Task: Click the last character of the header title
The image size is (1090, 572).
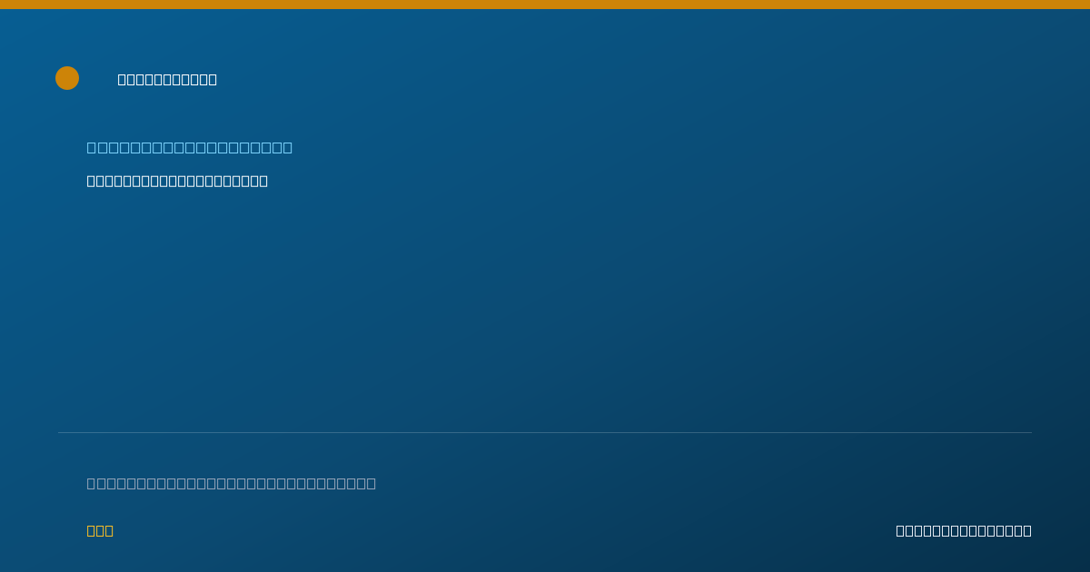Action: coord(213,79)
